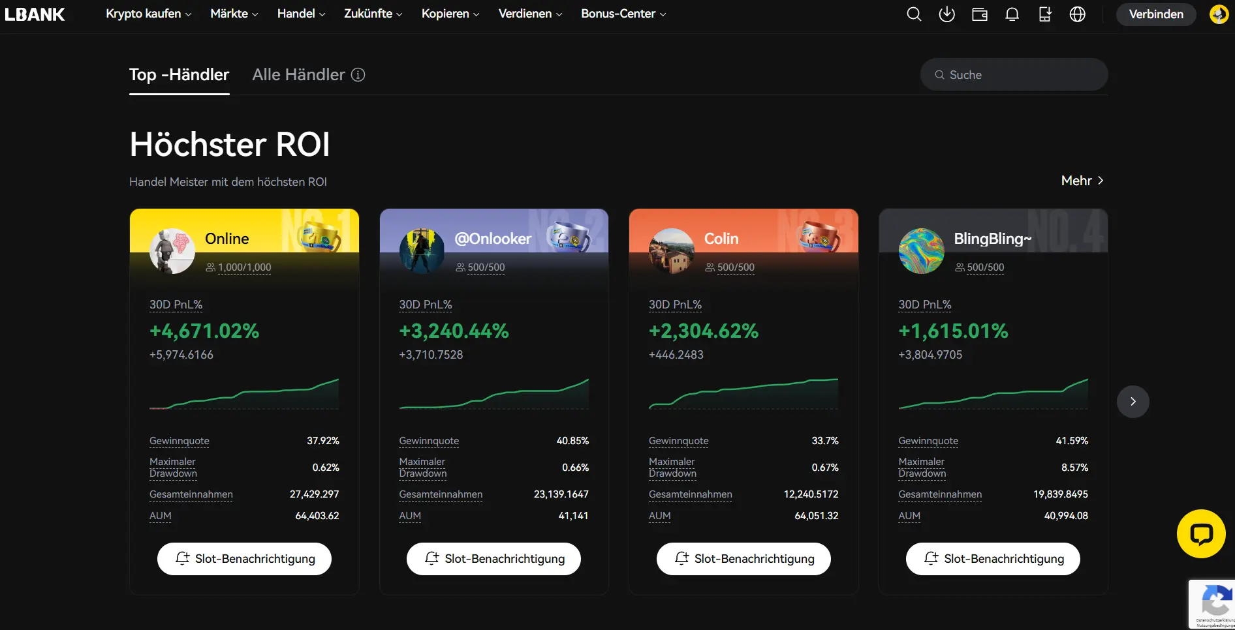Click the +1,615.01% PnL value

coord(953,331)
